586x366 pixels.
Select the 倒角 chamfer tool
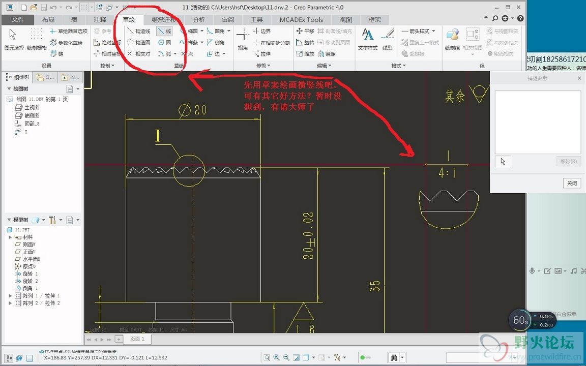click(x=216, y=43)
